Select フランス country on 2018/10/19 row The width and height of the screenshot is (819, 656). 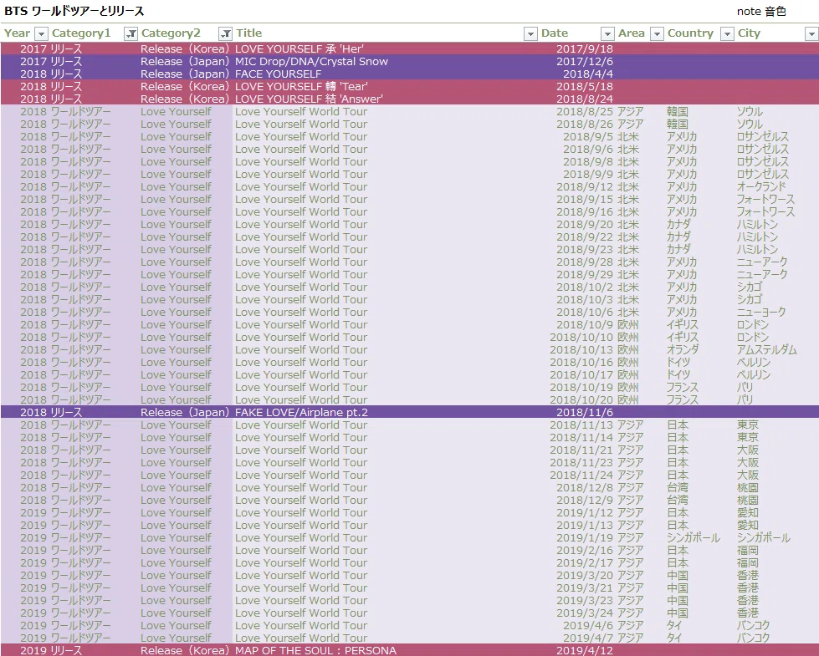682,387
